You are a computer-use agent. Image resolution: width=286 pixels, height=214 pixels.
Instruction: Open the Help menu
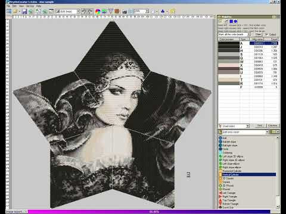[39, 6]
